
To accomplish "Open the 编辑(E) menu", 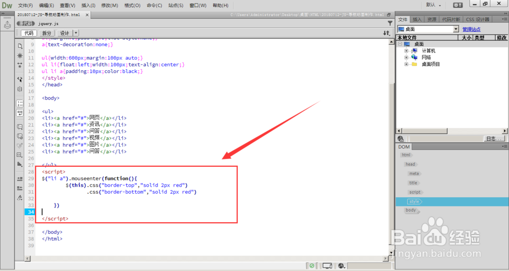I will (46, 6).
